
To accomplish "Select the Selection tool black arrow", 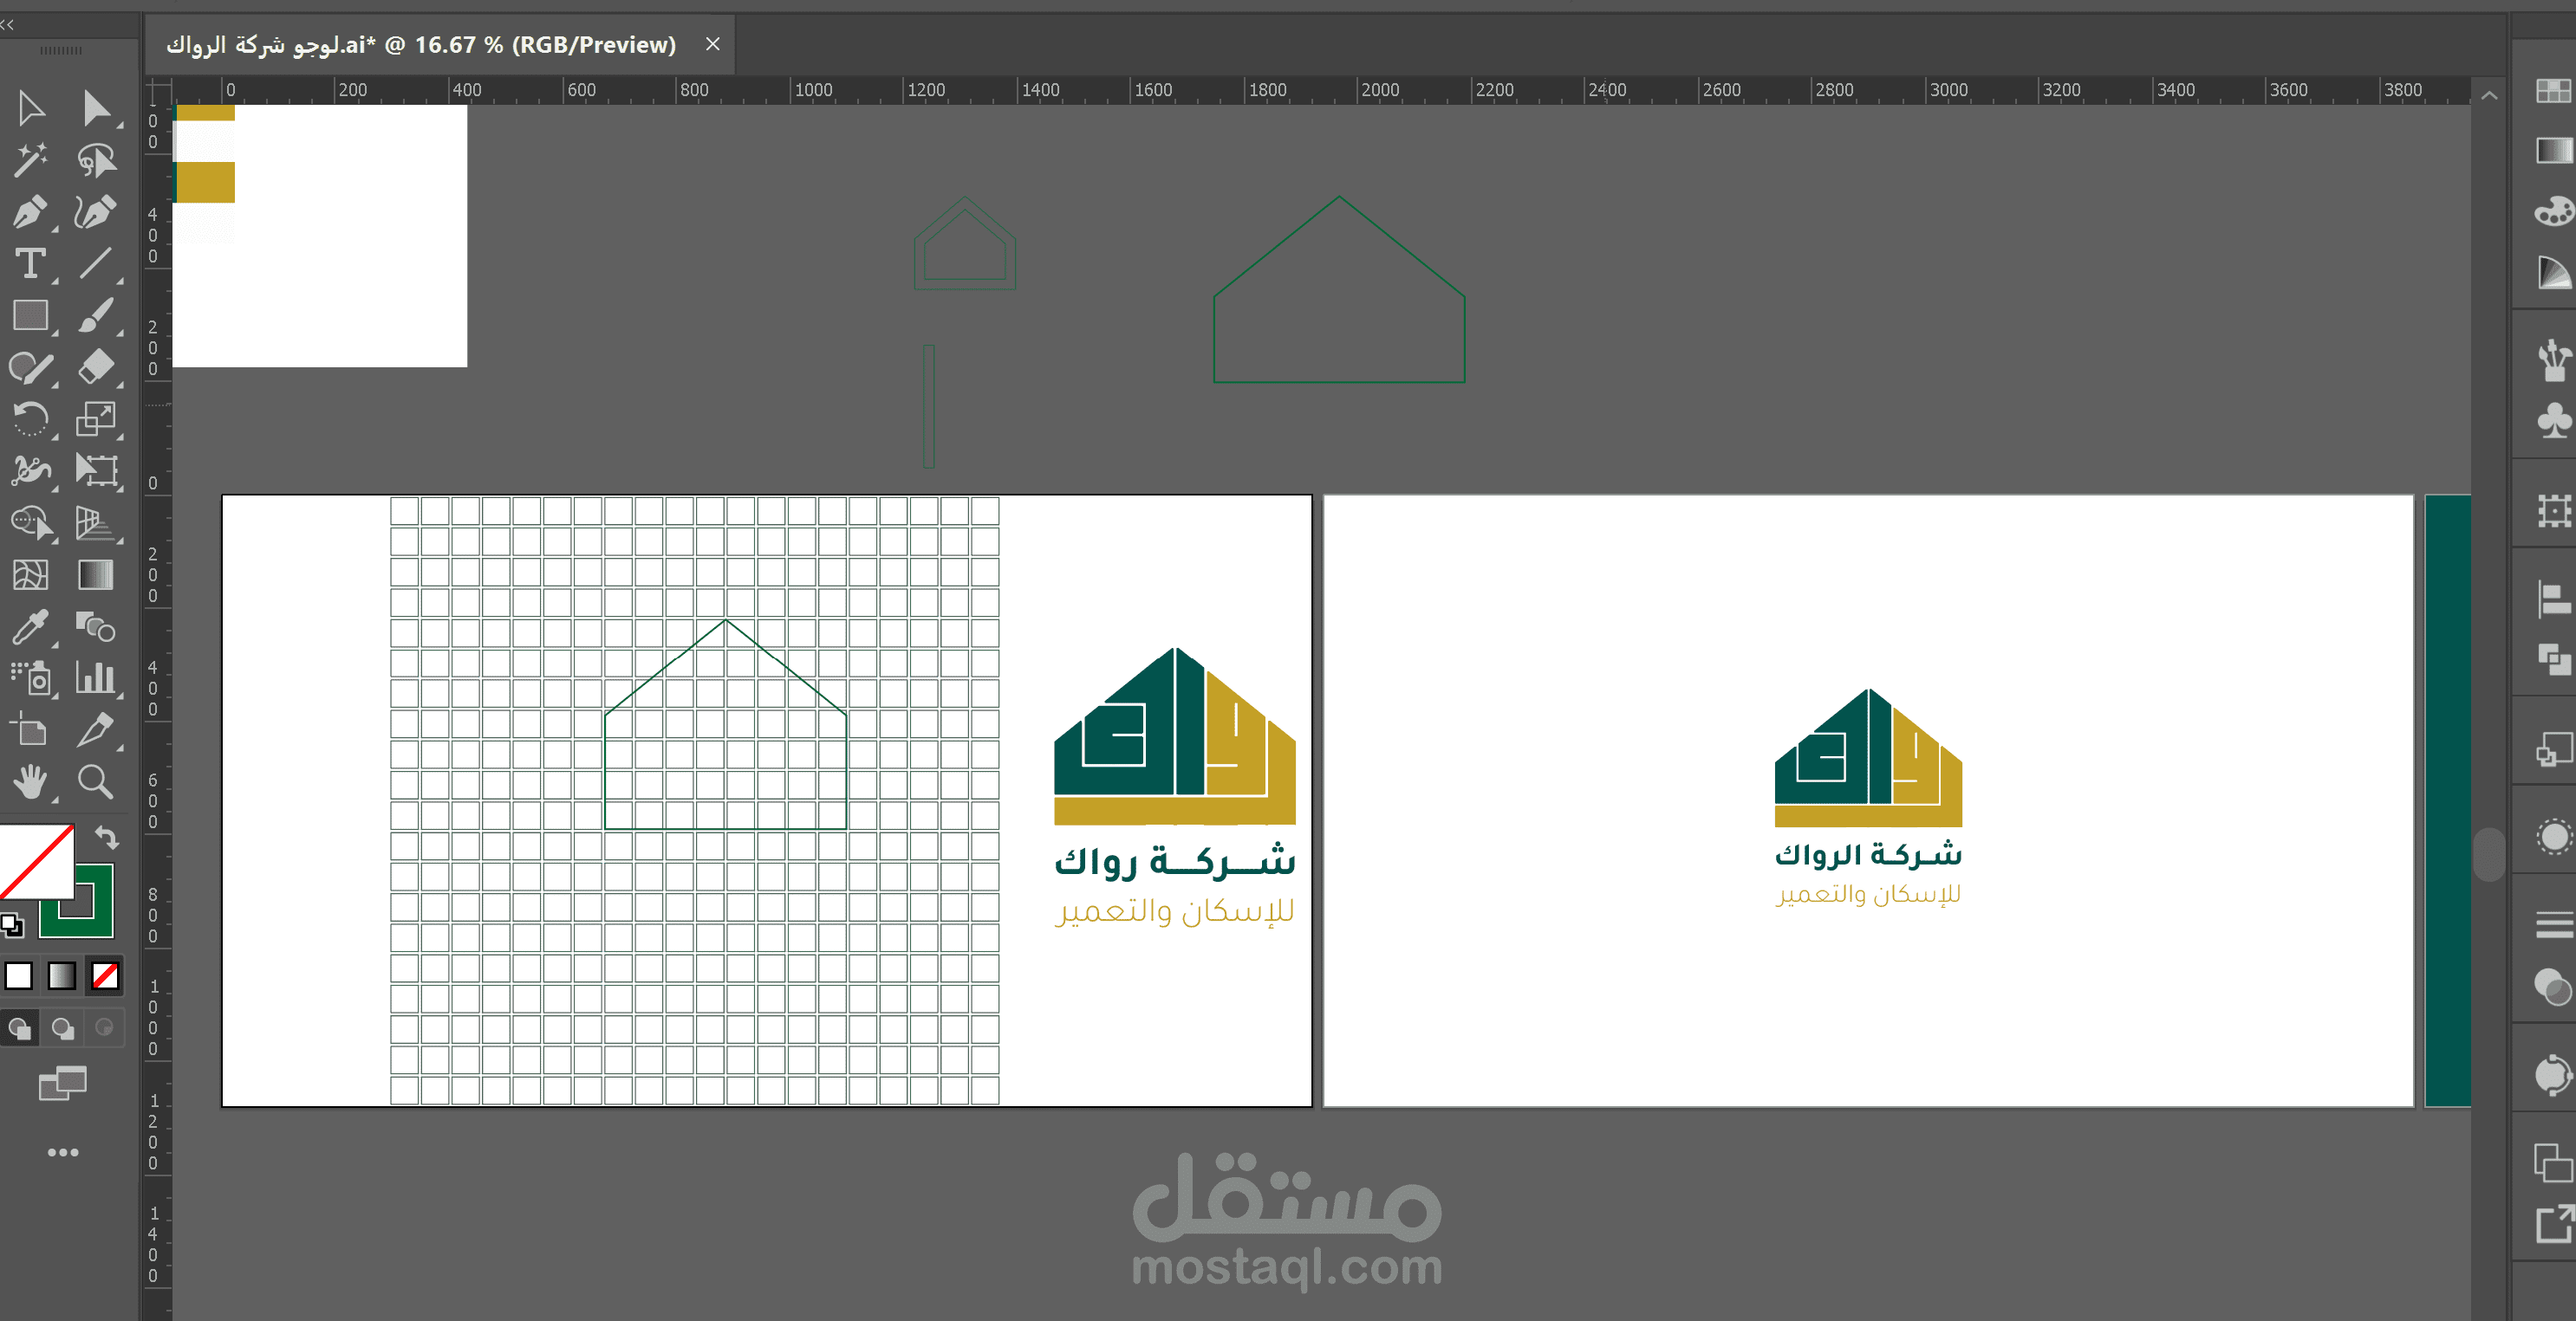I will [x=30, y=108].
